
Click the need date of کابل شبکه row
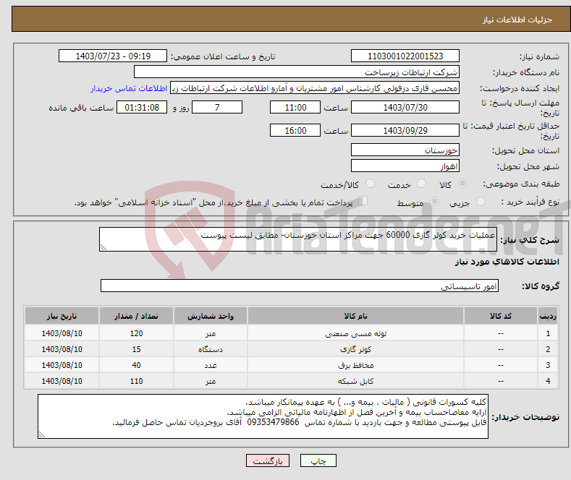(x=62, y=381)
